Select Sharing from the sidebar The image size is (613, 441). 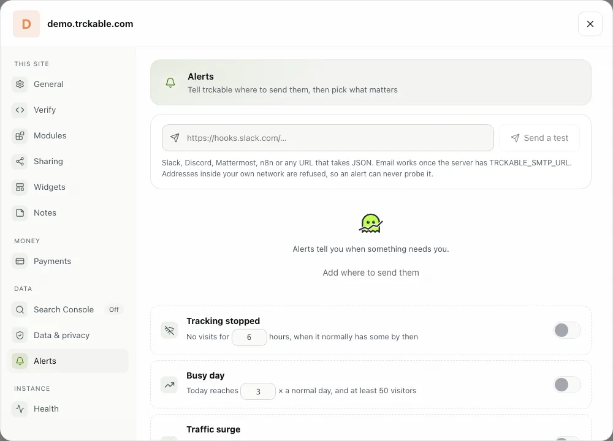(67, 161)
